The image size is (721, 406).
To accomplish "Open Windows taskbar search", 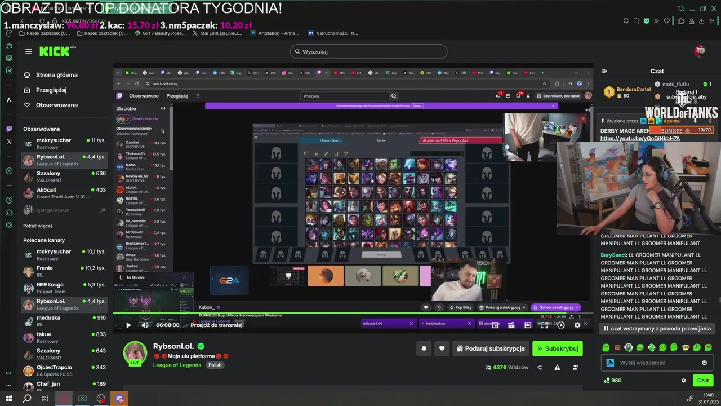I will (27, 398).
